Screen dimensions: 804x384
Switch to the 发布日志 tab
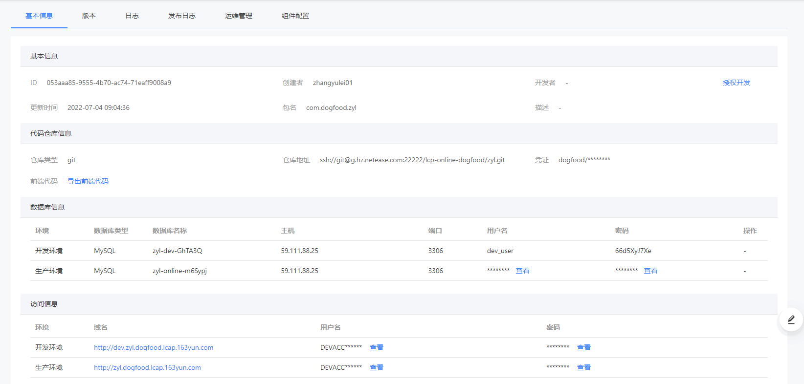click(182, 16)
